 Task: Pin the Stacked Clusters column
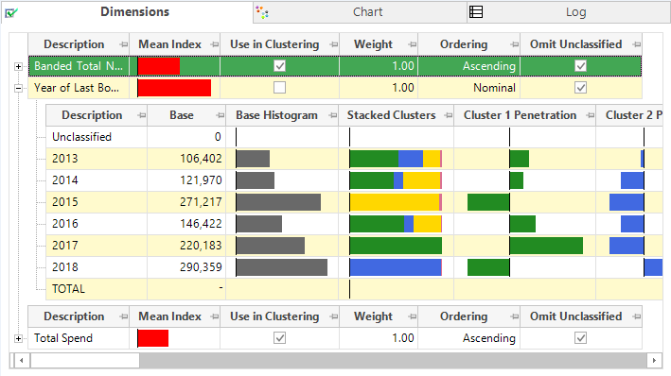pos(448,115)
